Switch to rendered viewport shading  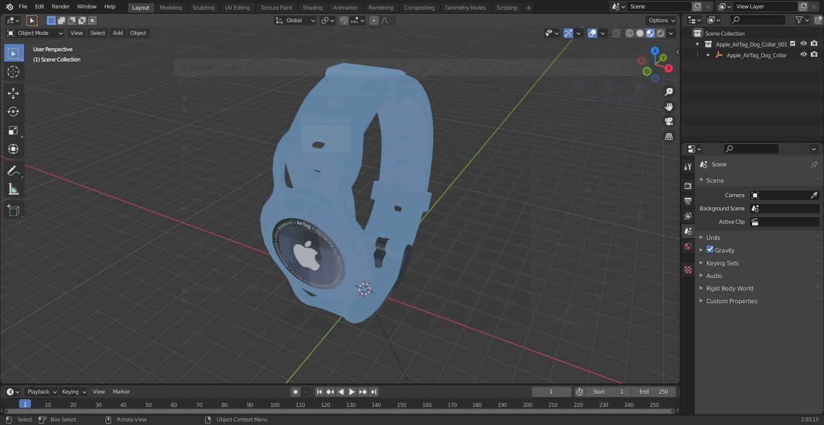[661, 33]
